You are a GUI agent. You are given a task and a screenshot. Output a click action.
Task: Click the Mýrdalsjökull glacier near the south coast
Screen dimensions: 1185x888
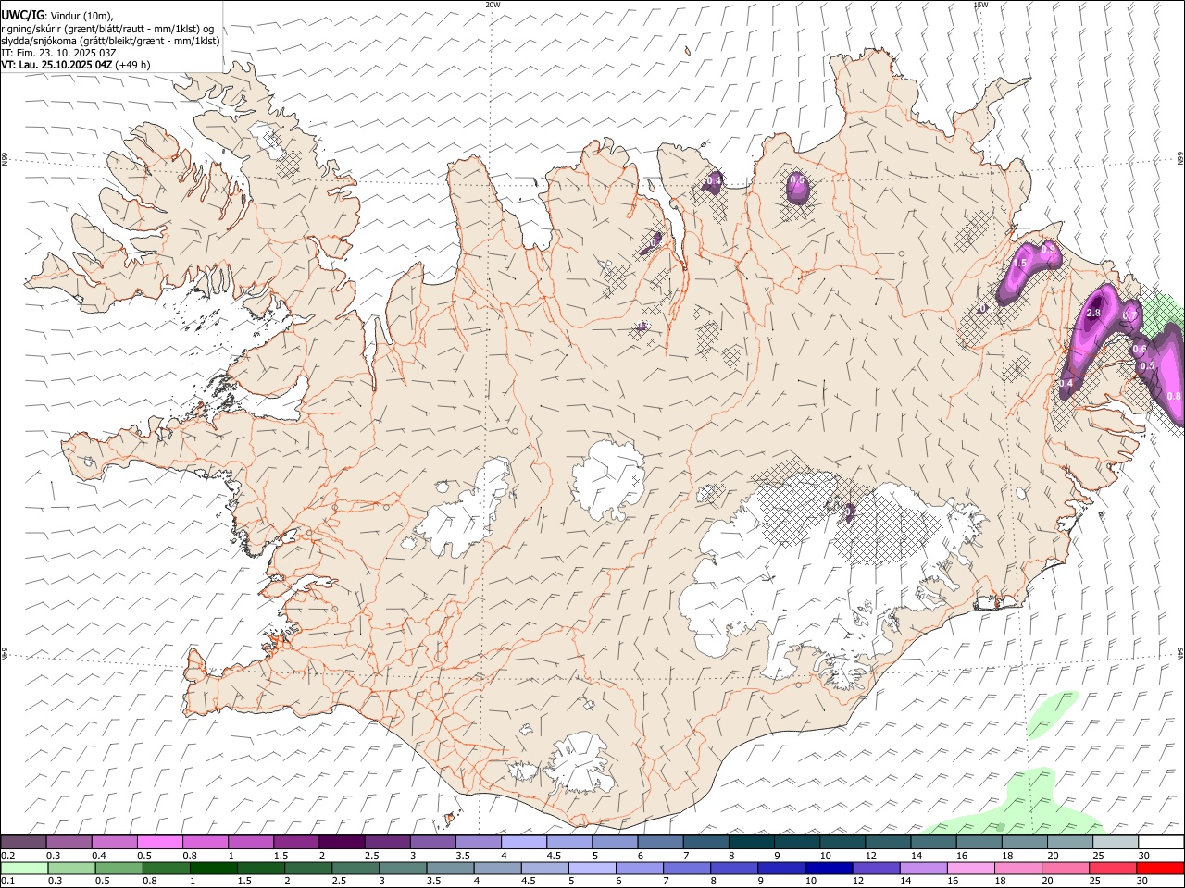[580, 763]
